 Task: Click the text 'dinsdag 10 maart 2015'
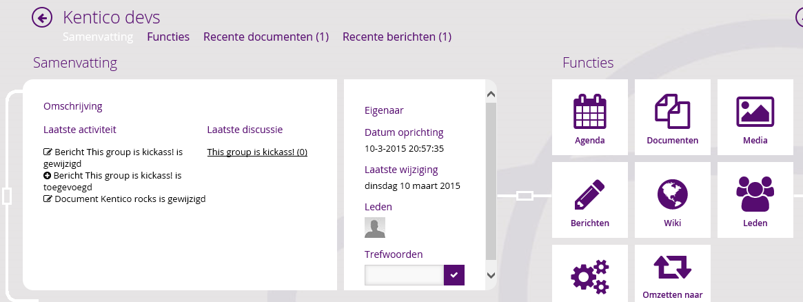[412, 185]
